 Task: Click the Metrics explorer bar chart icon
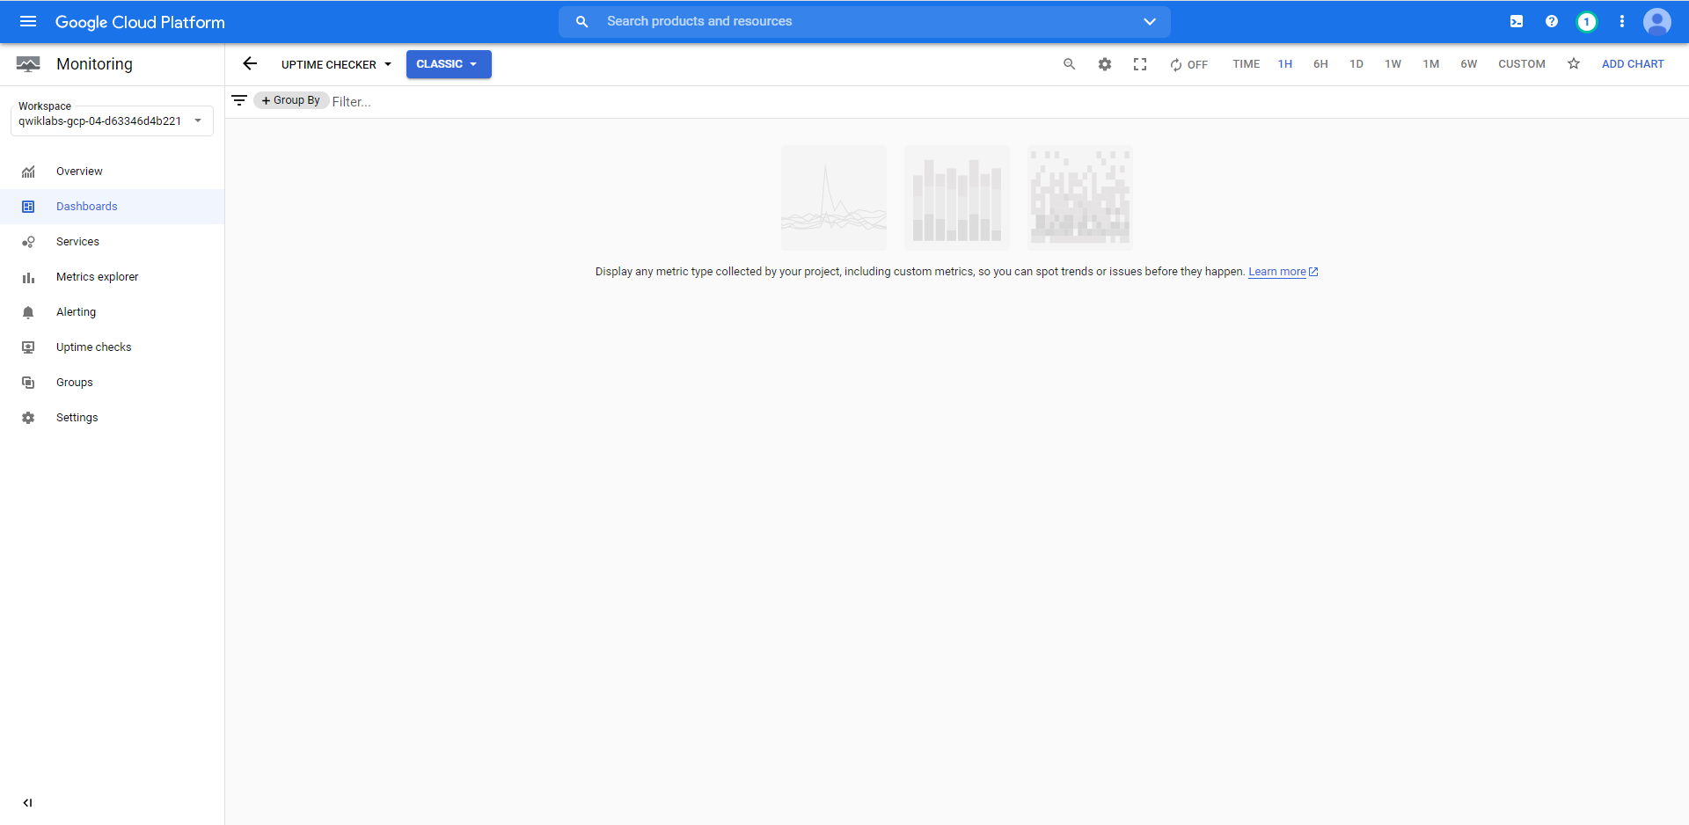28,277
